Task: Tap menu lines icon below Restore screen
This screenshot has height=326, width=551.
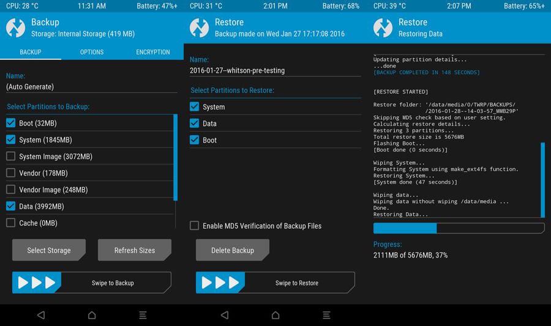Action: point(326,315)
